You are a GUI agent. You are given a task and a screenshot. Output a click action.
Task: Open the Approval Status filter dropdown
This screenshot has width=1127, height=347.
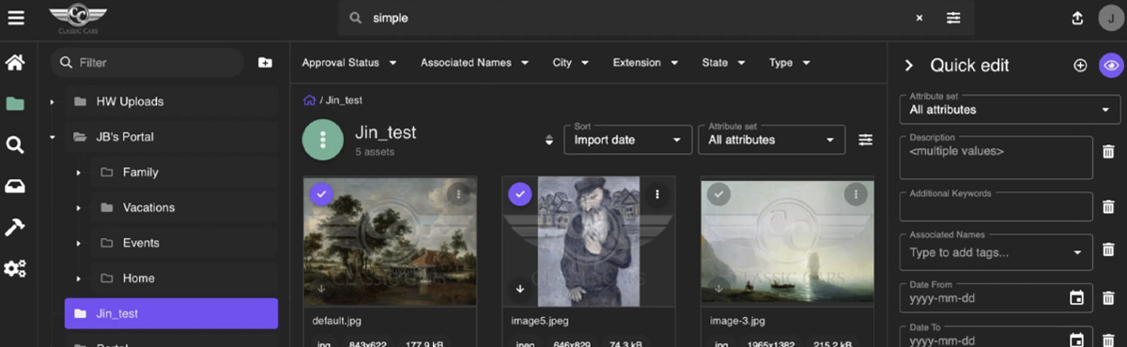coord(348,63)
